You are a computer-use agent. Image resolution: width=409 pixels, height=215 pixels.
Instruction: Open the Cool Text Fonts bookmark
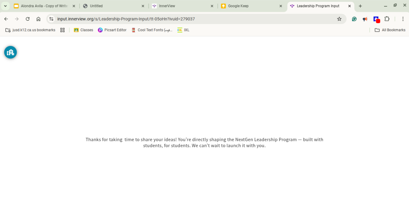[152, 30]
